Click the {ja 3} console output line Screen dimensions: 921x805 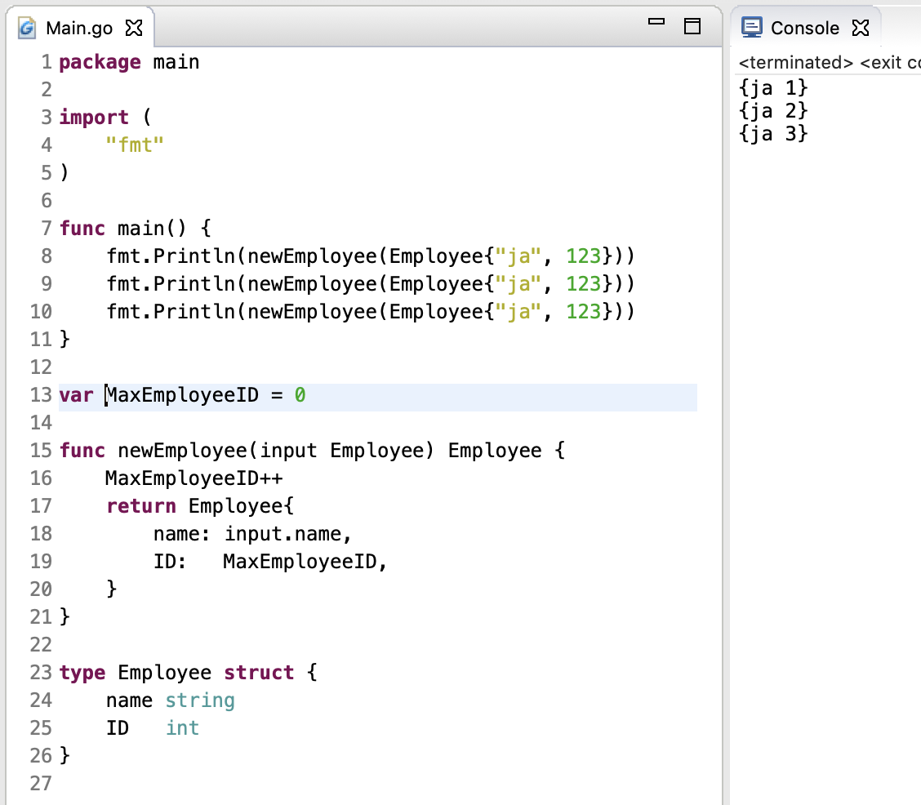click(x=772, y=133)
